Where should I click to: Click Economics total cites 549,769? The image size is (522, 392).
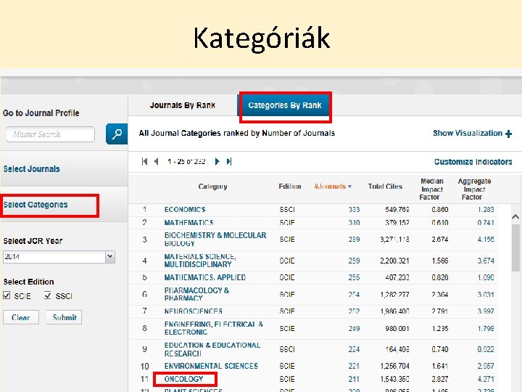coord(397,210)
